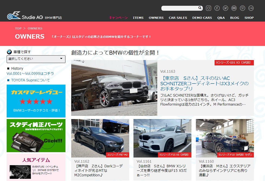Open the SHOP menu item
The height and width of the screenshot is (181, 265).
coord(249,18)
